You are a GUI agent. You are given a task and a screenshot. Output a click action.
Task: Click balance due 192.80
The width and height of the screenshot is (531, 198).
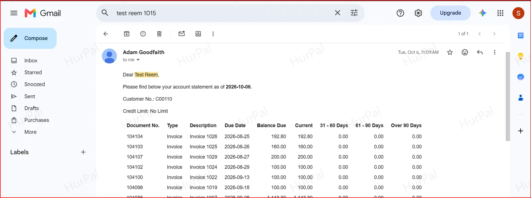click(278, 136)
